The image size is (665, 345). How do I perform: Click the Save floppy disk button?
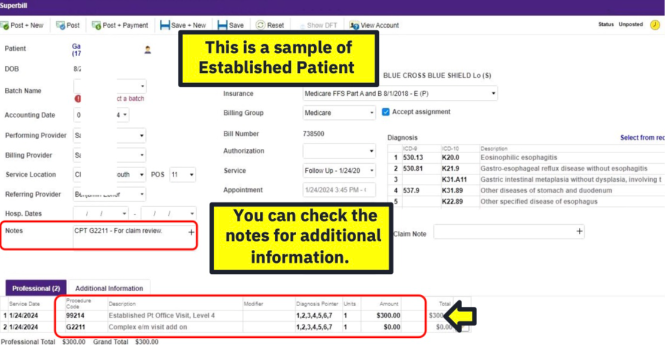click(x=230, y=26)
